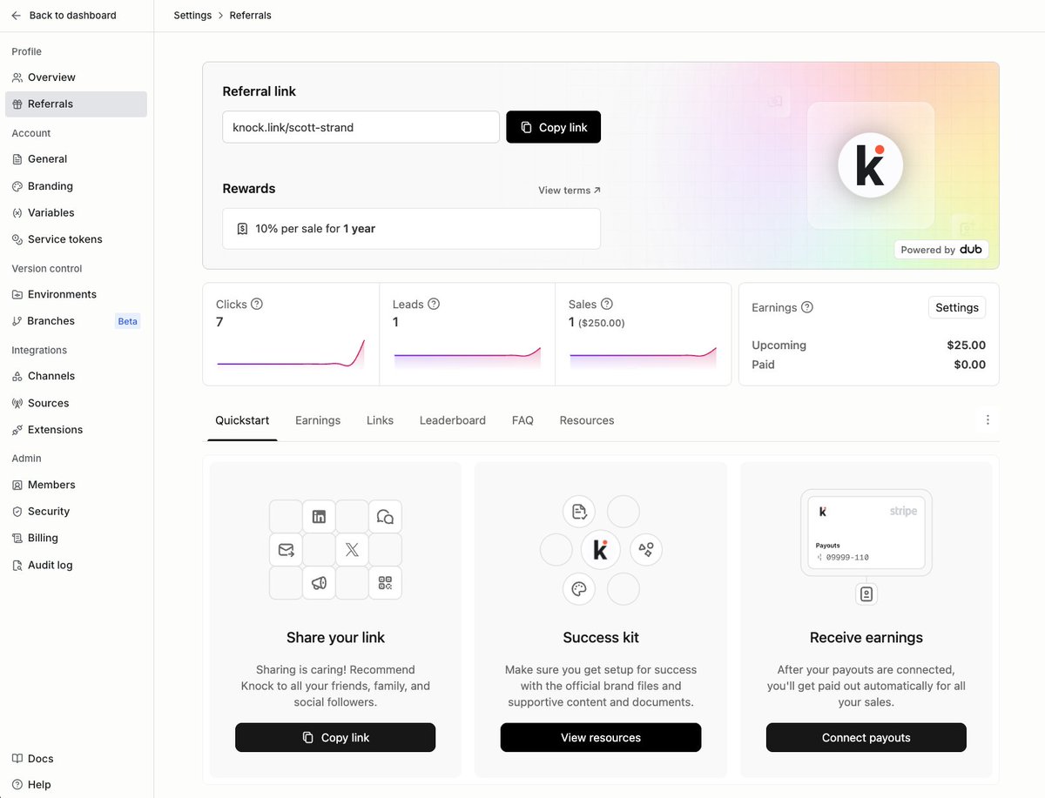
Task: Click the referral link input field
Action: pos(361,127)
